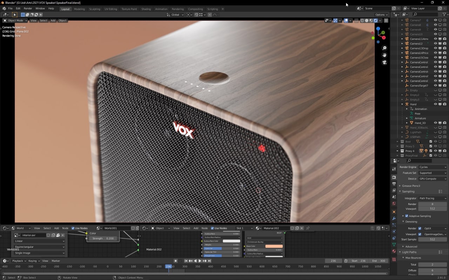The image size is (449, 280).
Task: Toggle Adaptive Sampling checkbox
Action: [x=407, y=216]
